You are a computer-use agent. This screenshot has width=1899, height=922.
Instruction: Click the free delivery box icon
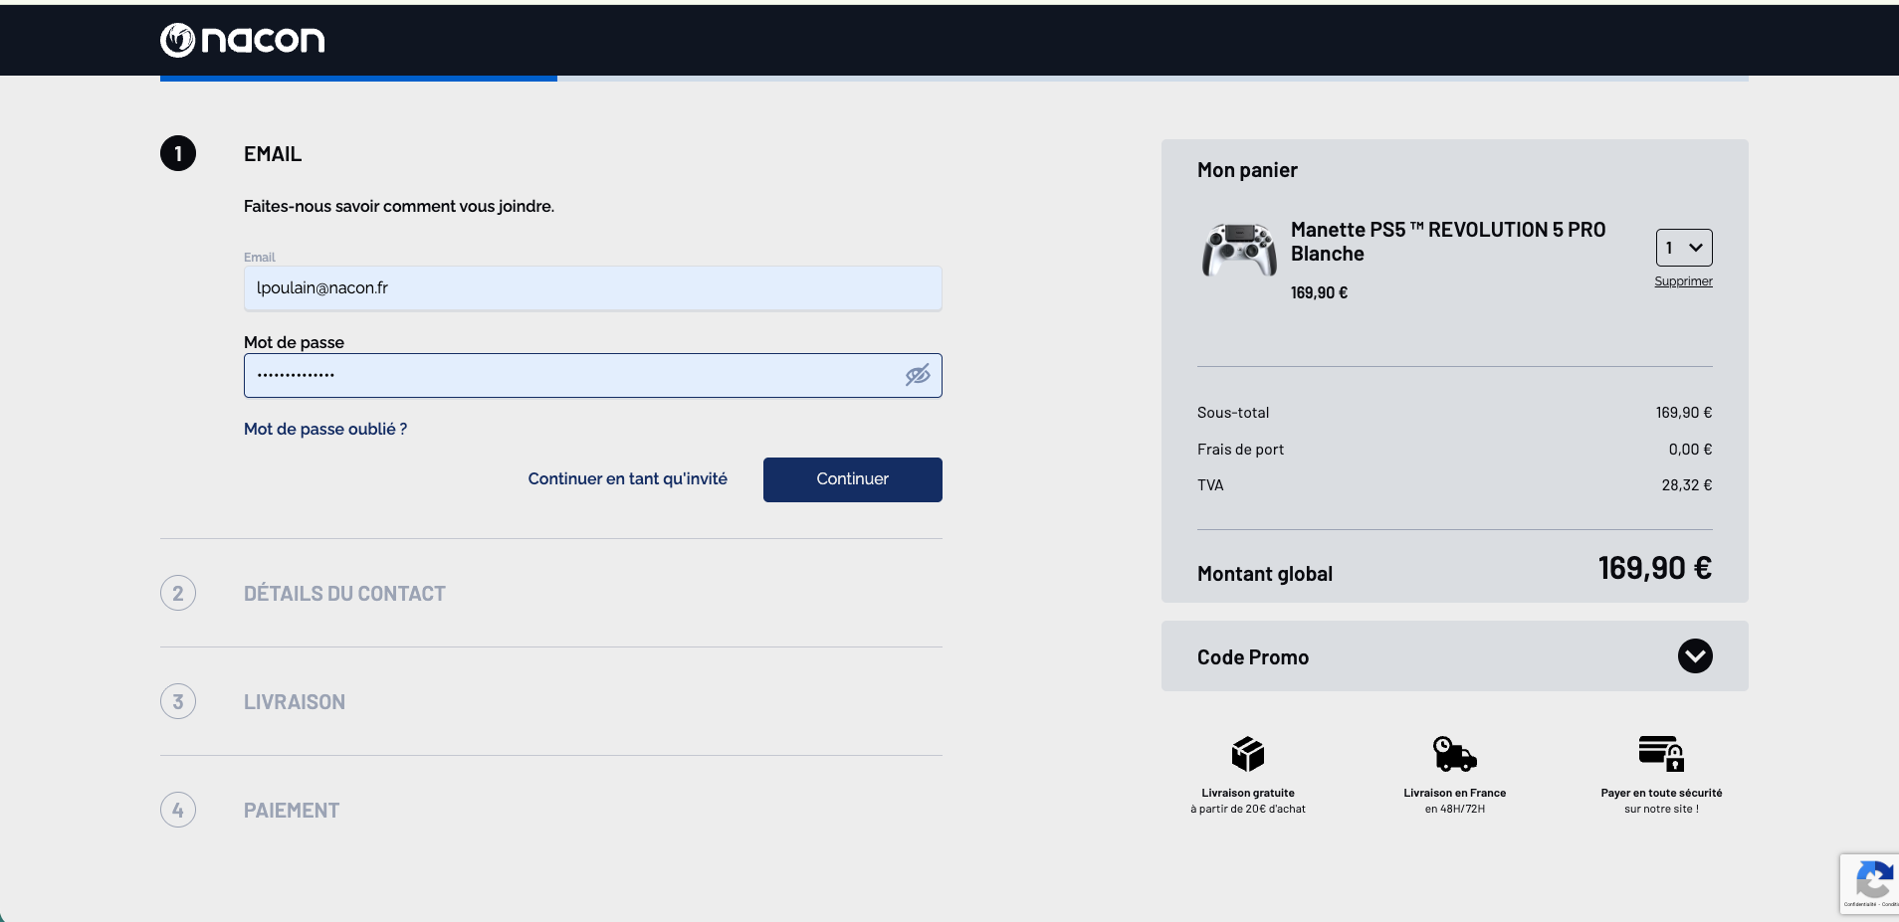click(x=1247, y=754)
